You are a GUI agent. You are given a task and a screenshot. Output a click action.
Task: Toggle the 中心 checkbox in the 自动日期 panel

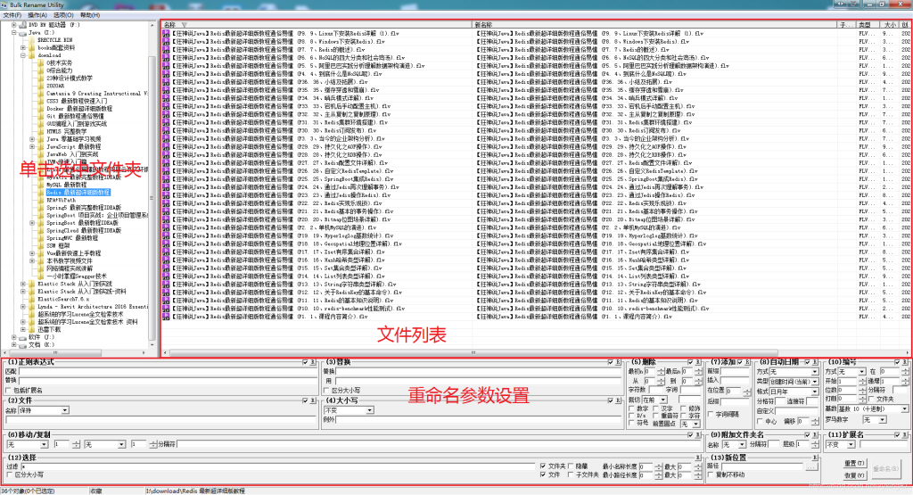pyautogui.click(x=761, y=421)
